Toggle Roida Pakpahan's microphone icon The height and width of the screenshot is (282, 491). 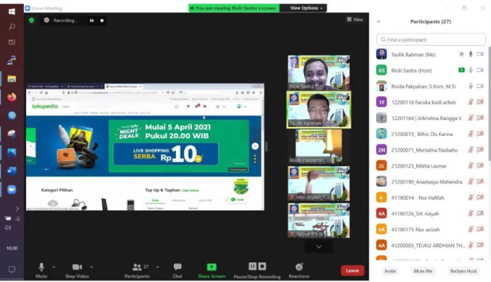point(471,86)
